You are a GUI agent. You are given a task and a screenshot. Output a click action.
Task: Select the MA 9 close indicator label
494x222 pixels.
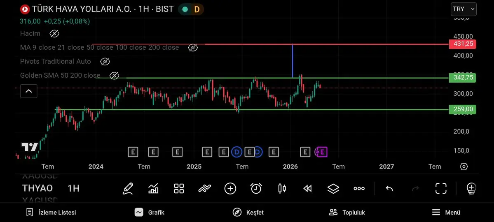coord(100,47)
